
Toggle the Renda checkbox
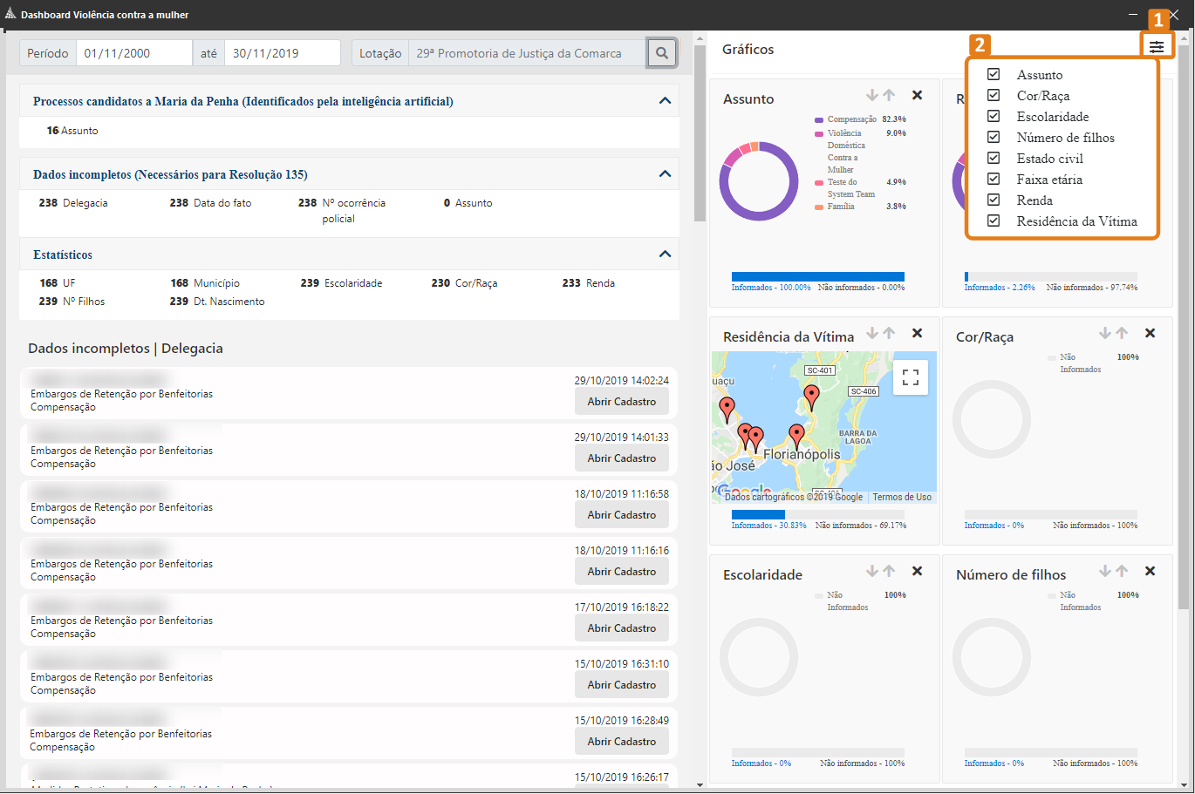(x=994, y=200)
